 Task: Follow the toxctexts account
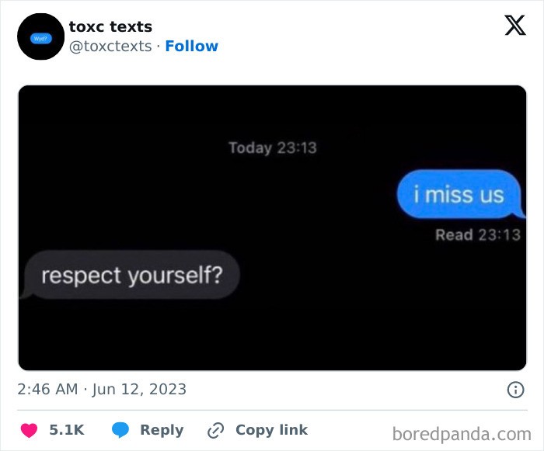tap(191, 46)
